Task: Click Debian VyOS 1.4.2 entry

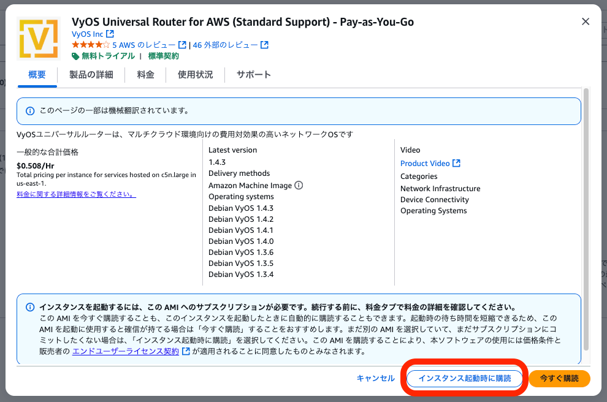Action: (x=241, y=219)
